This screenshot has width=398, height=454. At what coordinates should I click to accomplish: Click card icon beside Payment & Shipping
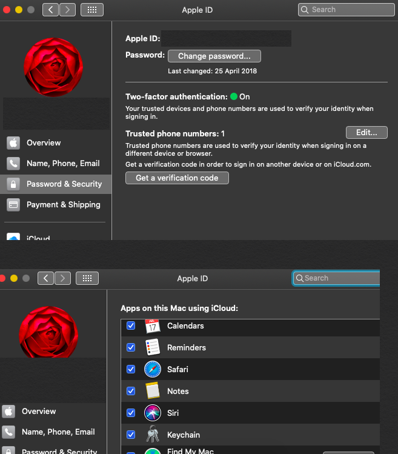coord(13,205)
